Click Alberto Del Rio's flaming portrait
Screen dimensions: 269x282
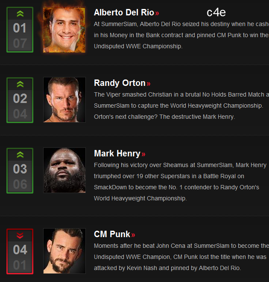pyautogui.click(x=64, y=29)
